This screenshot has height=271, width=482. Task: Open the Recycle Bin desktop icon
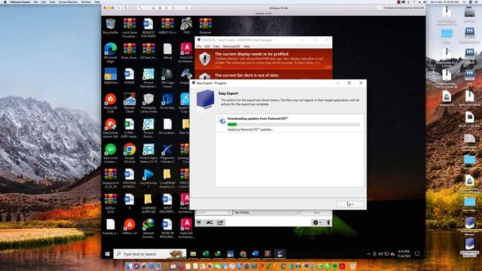pos(111,26)
